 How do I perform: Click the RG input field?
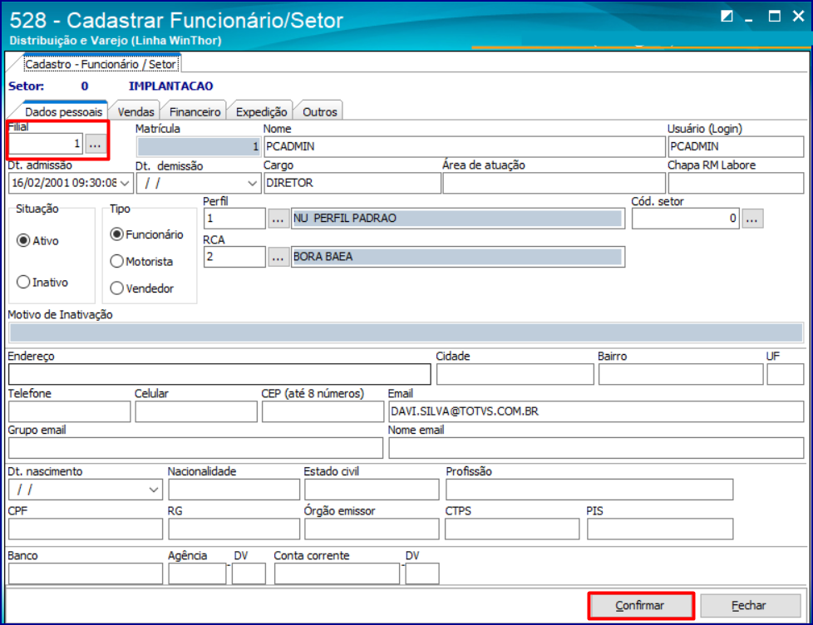[234, 529]
